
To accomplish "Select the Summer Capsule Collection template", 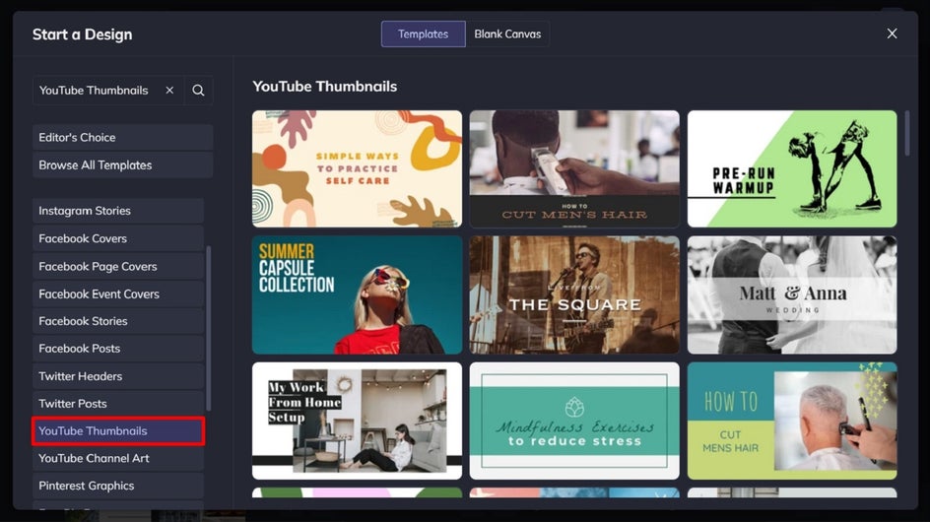I will 357,294.
